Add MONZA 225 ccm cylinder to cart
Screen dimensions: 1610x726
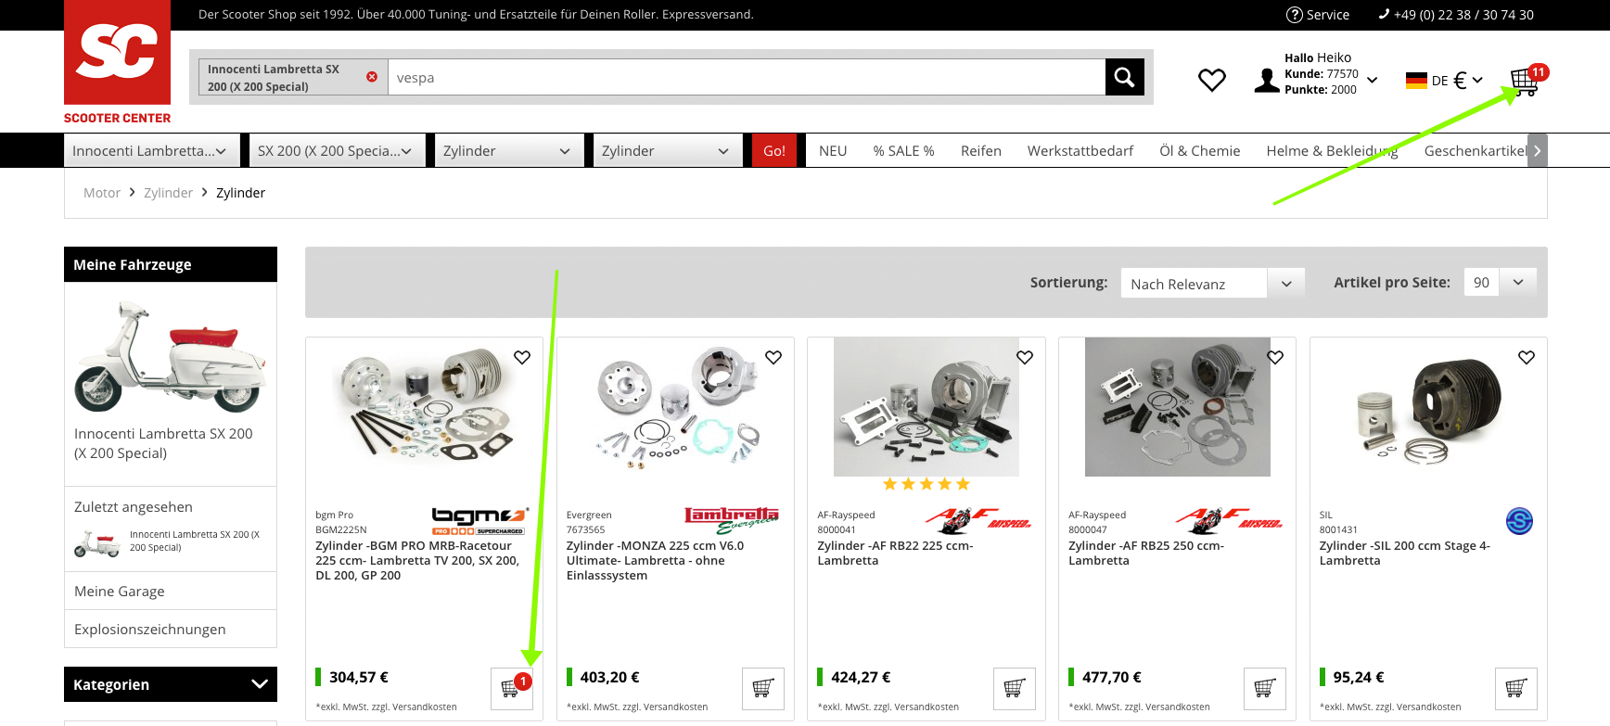pos(763,689)
